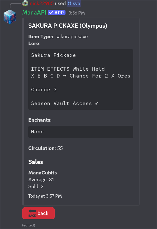
Task: Click the verified checkmark in the APP badge
Action: coord(51,13)
